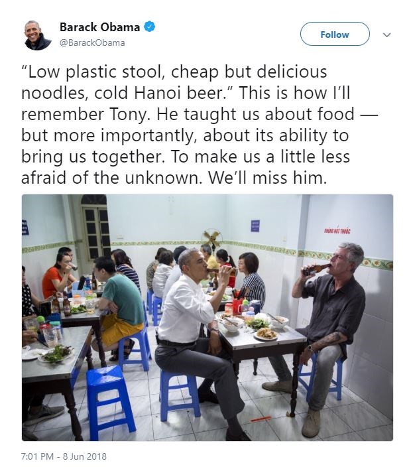Click the shuttered window in the photo
The width and height of the screenshot is (411, 467).
95,229
